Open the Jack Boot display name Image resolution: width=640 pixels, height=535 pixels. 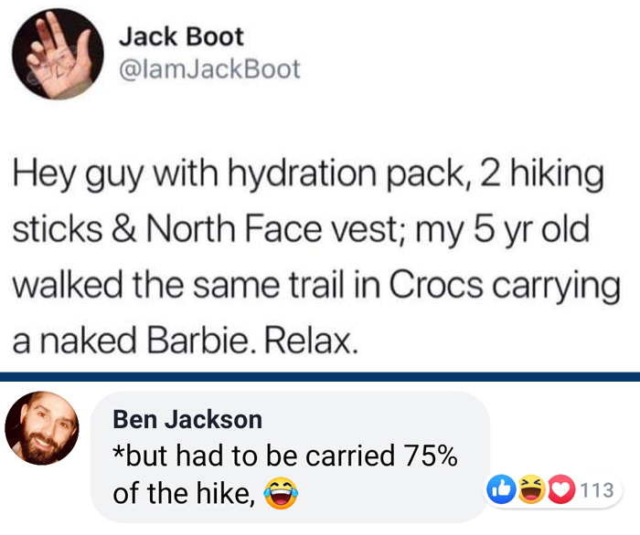181,37
